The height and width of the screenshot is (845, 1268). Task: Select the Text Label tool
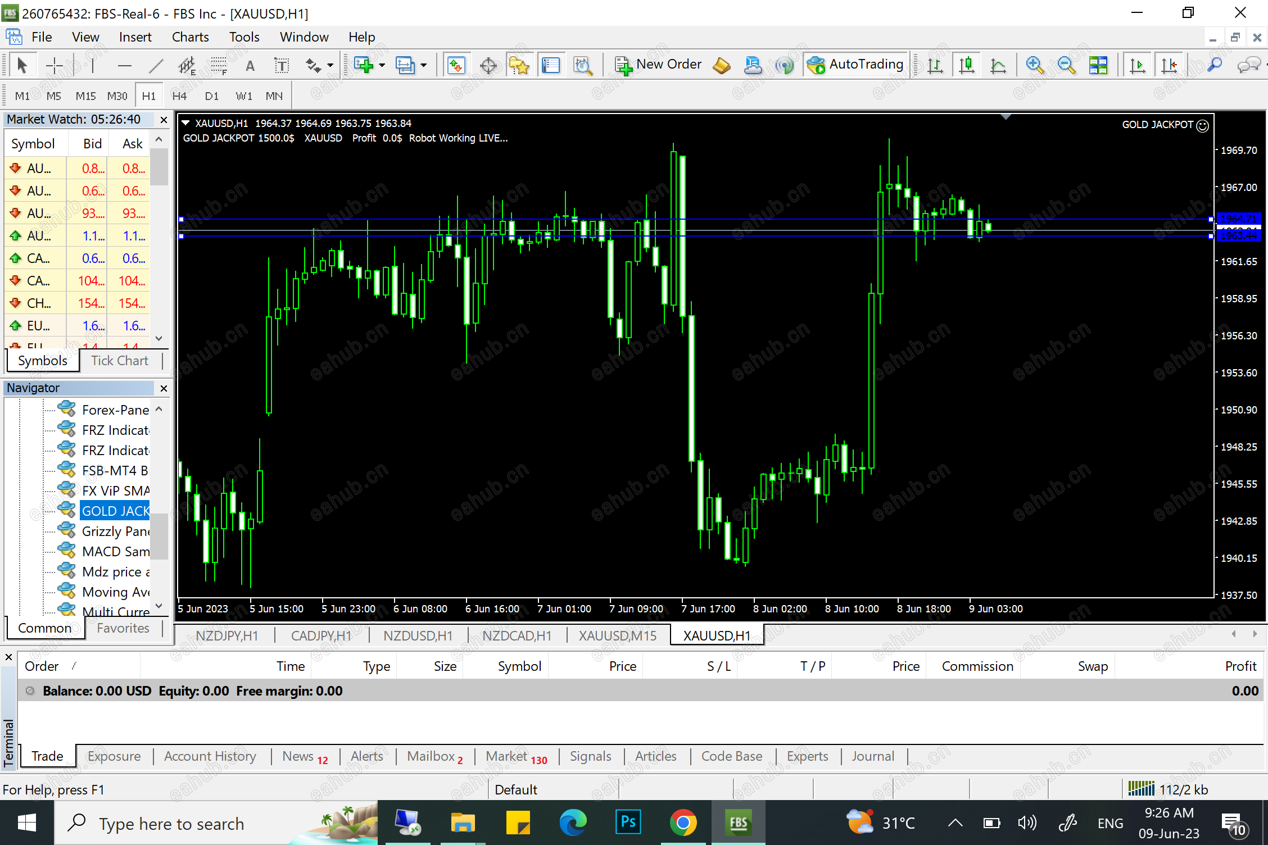click(x=282, y=65)
